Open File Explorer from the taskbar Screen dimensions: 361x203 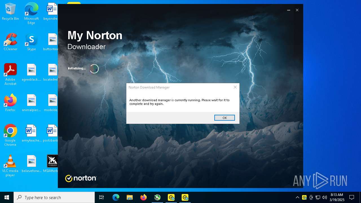click(x=130, y=197)
